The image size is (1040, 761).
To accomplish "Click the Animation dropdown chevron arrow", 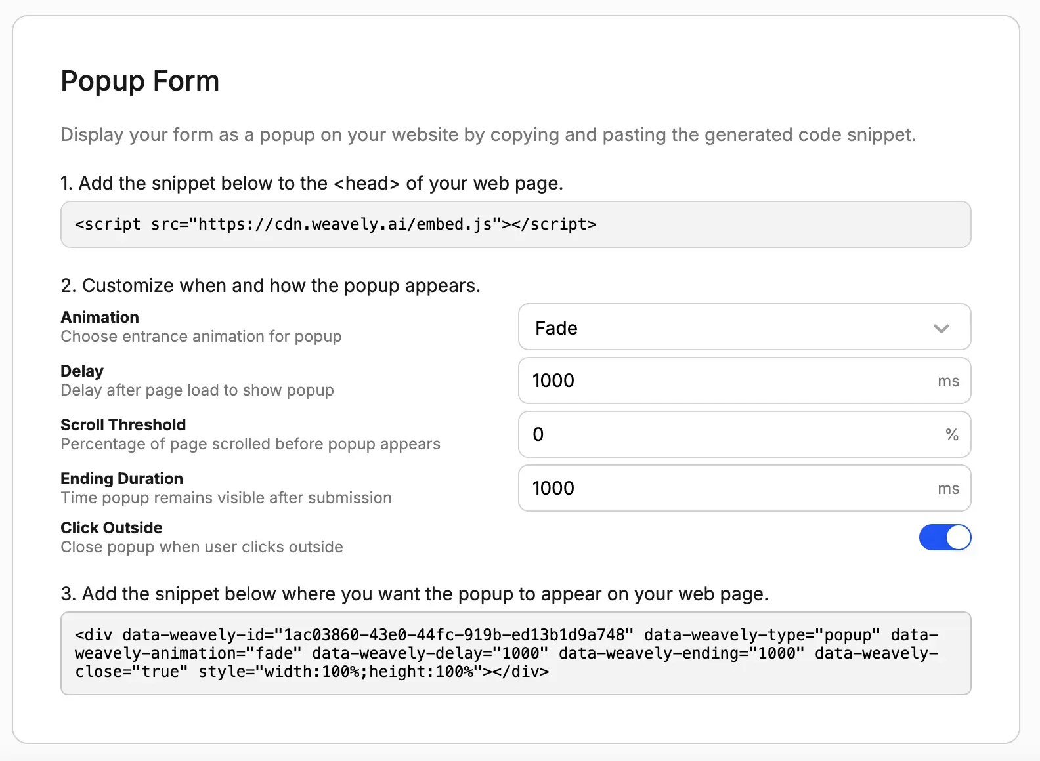I will (942, 328).
